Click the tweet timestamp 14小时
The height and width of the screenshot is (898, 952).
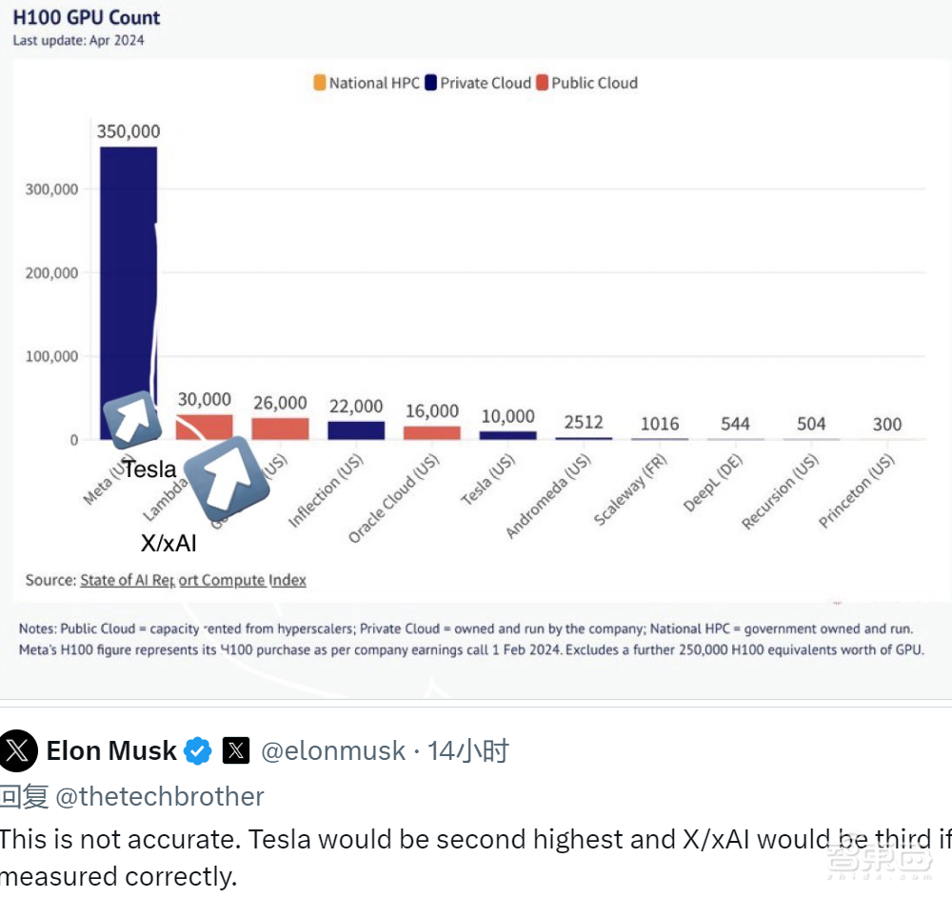[x=468, y=751]
